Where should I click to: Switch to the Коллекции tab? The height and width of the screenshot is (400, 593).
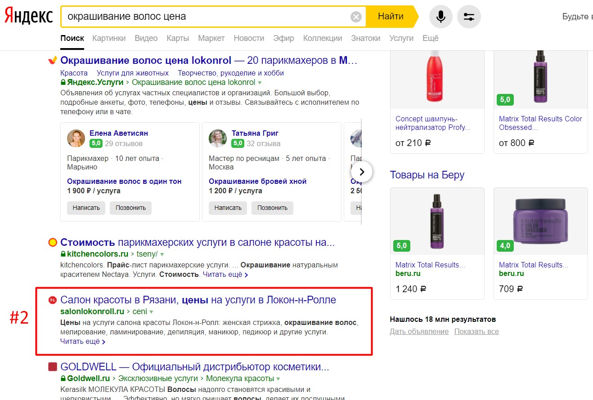click(323, 38)
